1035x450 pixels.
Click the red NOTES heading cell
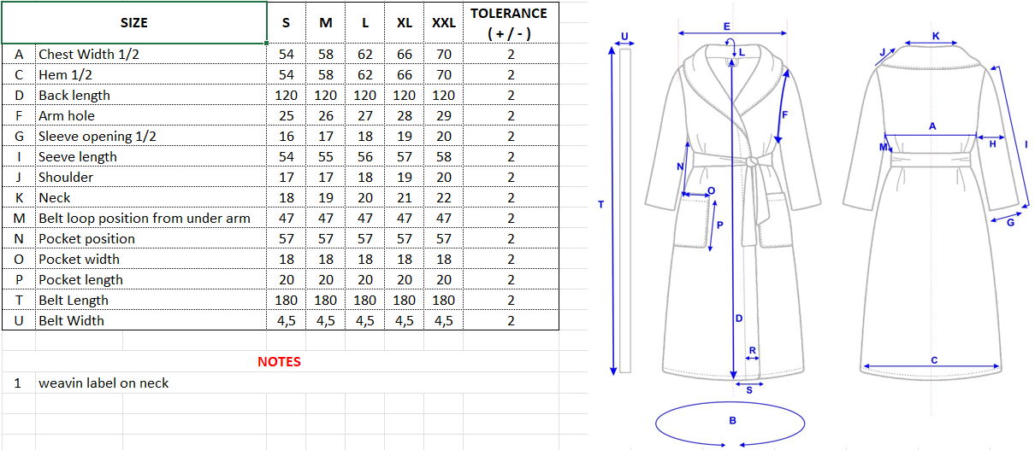(280, 361)
